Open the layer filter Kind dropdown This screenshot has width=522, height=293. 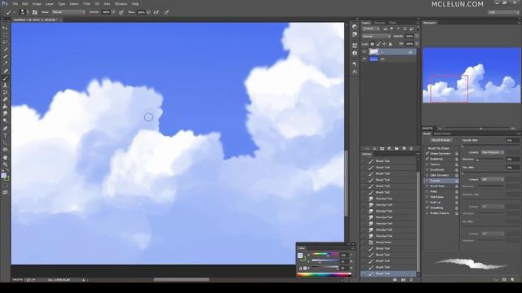371,29
